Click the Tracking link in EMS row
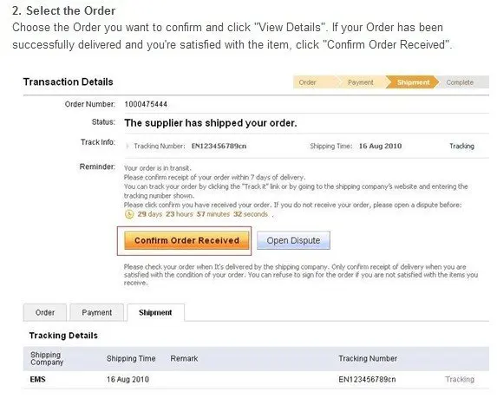497x405 pixels. pyautogui.click(x=460, y=379)
